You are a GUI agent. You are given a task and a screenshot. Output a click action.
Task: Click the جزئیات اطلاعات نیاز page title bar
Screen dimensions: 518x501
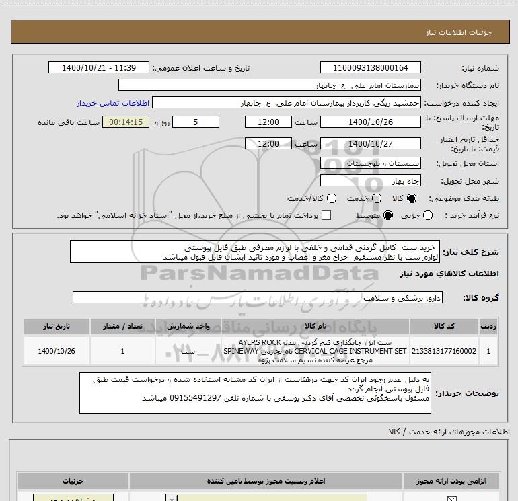click(260, 32)
